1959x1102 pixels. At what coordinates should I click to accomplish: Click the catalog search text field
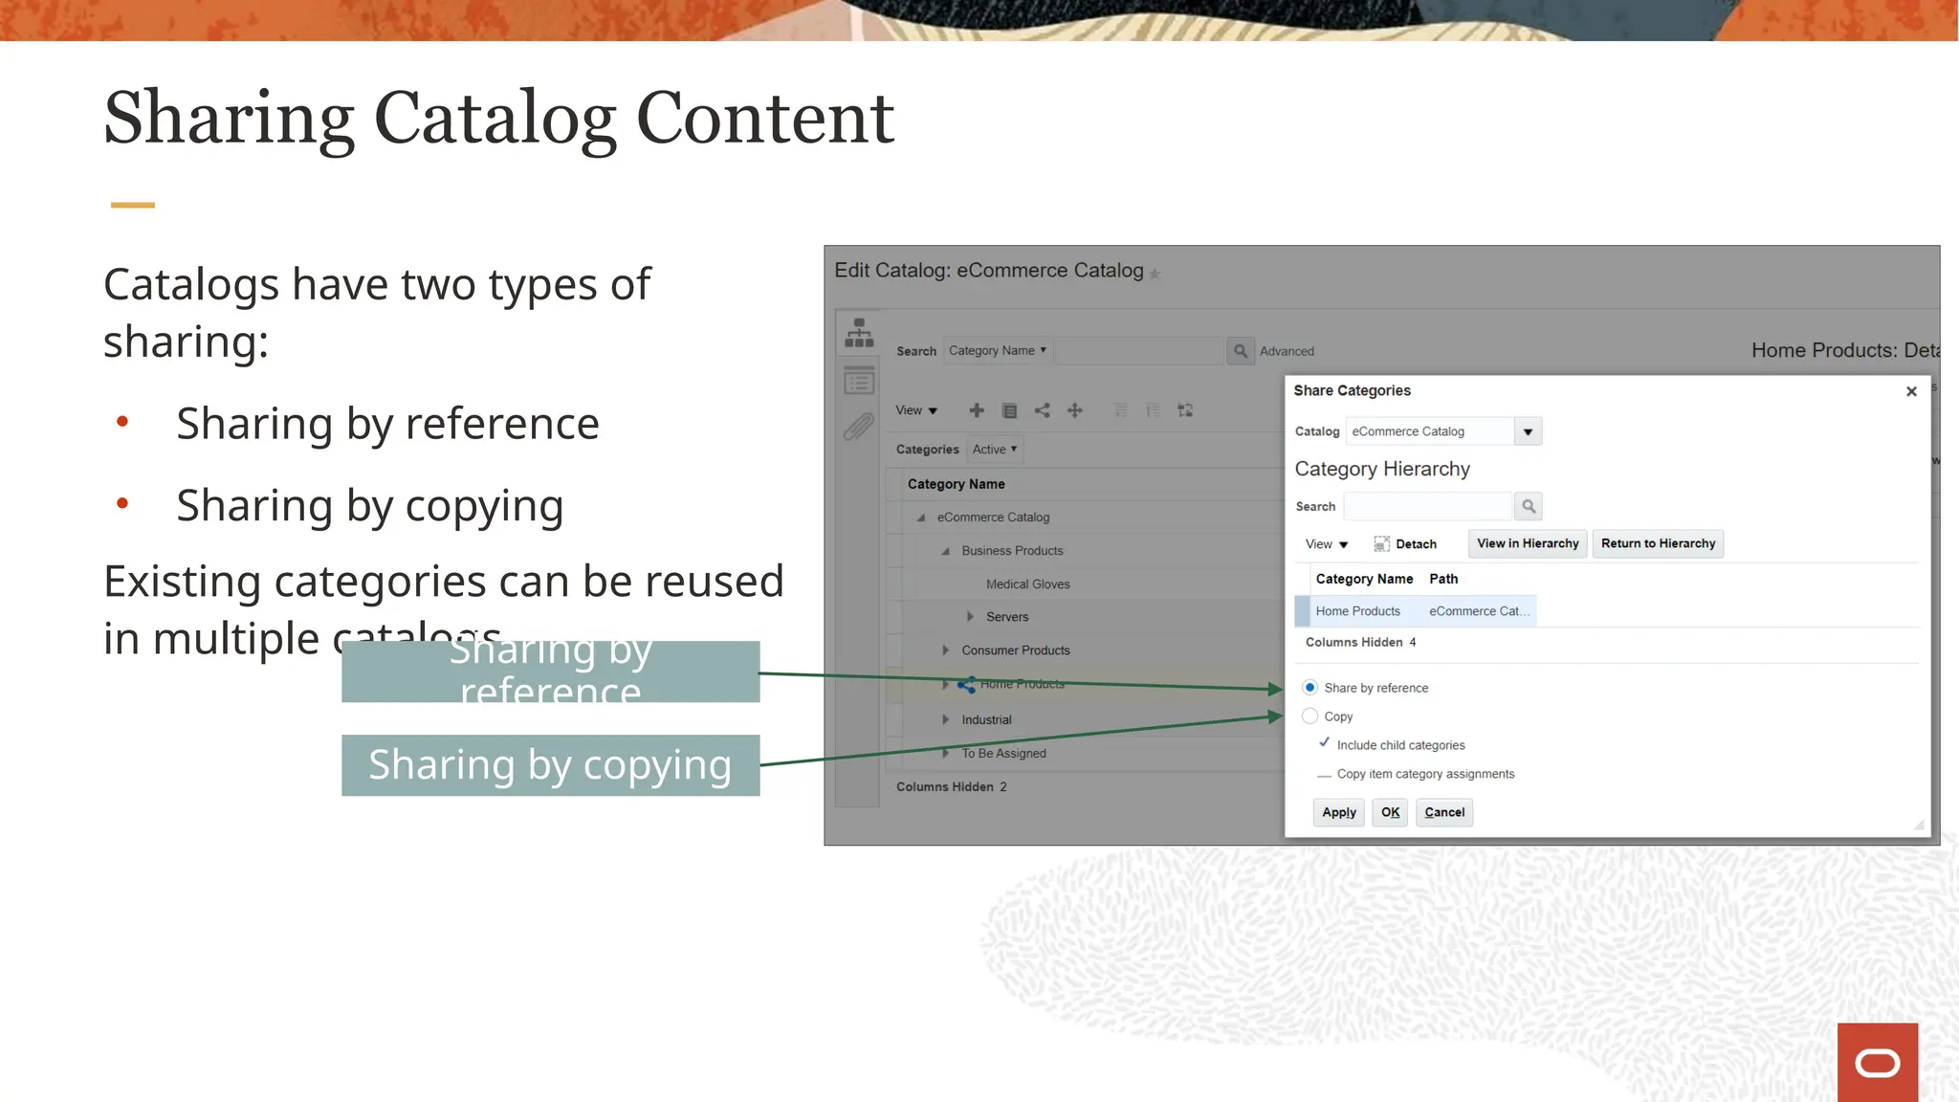(1140, 351)
